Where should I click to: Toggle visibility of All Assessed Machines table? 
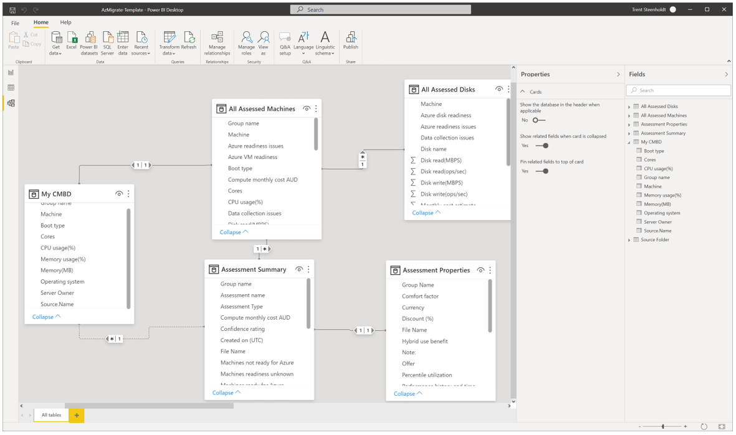tap(307, 109)
